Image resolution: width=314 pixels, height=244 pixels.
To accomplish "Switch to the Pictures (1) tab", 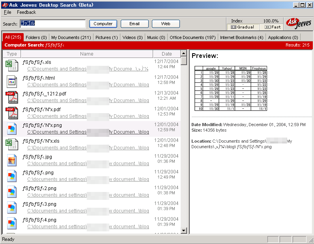I will (x=107, y=37).
